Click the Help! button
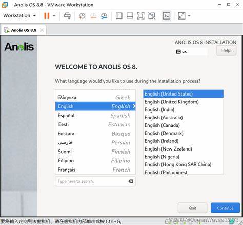The width and height of the screenshot is (243, 225). [x=227, y=50]
